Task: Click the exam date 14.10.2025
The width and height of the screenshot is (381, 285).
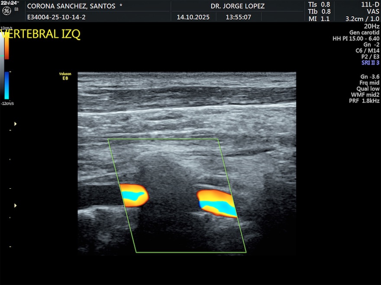Action: [x=193, y=17]
